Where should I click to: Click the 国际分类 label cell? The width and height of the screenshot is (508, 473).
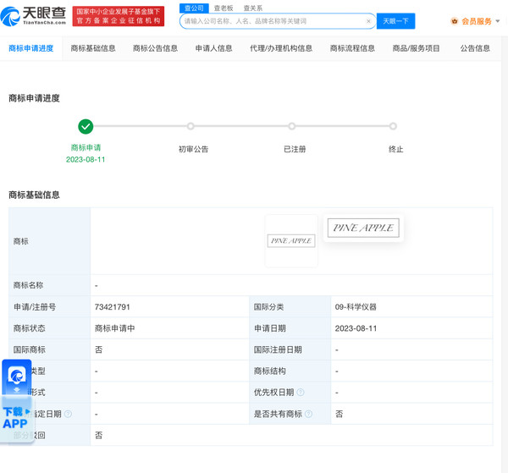[290, 307]
